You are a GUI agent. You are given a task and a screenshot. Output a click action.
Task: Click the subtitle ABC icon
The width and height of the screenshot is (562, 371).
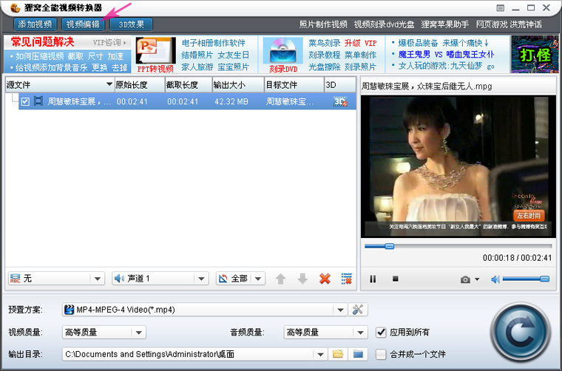pyautogui.click(x=15, y=278)
